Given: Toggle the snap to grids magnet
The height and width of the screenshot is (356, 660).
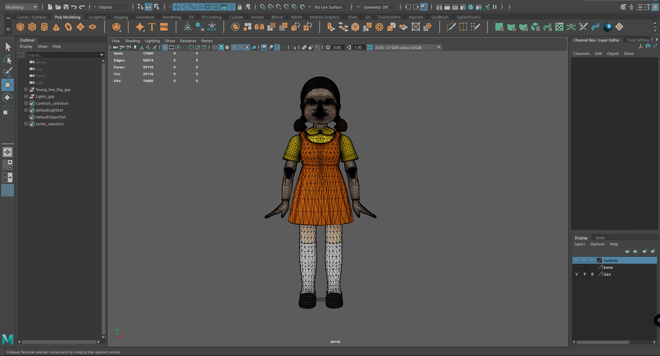Looking at the screenshot, I should [x=263, y=7].
